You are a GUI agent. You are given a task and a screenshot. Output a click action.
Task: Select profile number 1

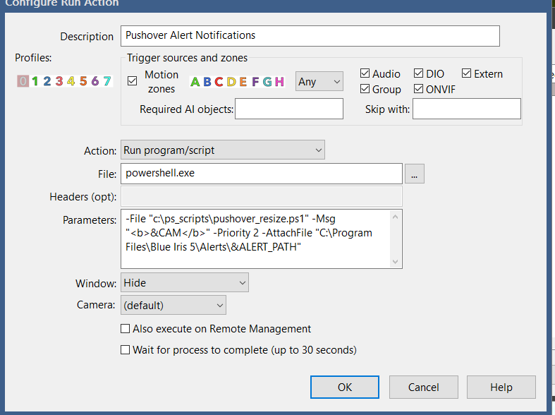[35, 81]
